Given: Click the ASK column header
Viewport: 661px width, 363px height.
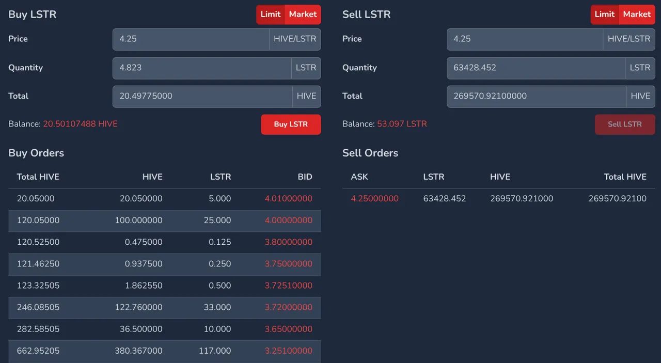Looking at the screenshot, I should [359, 177].
